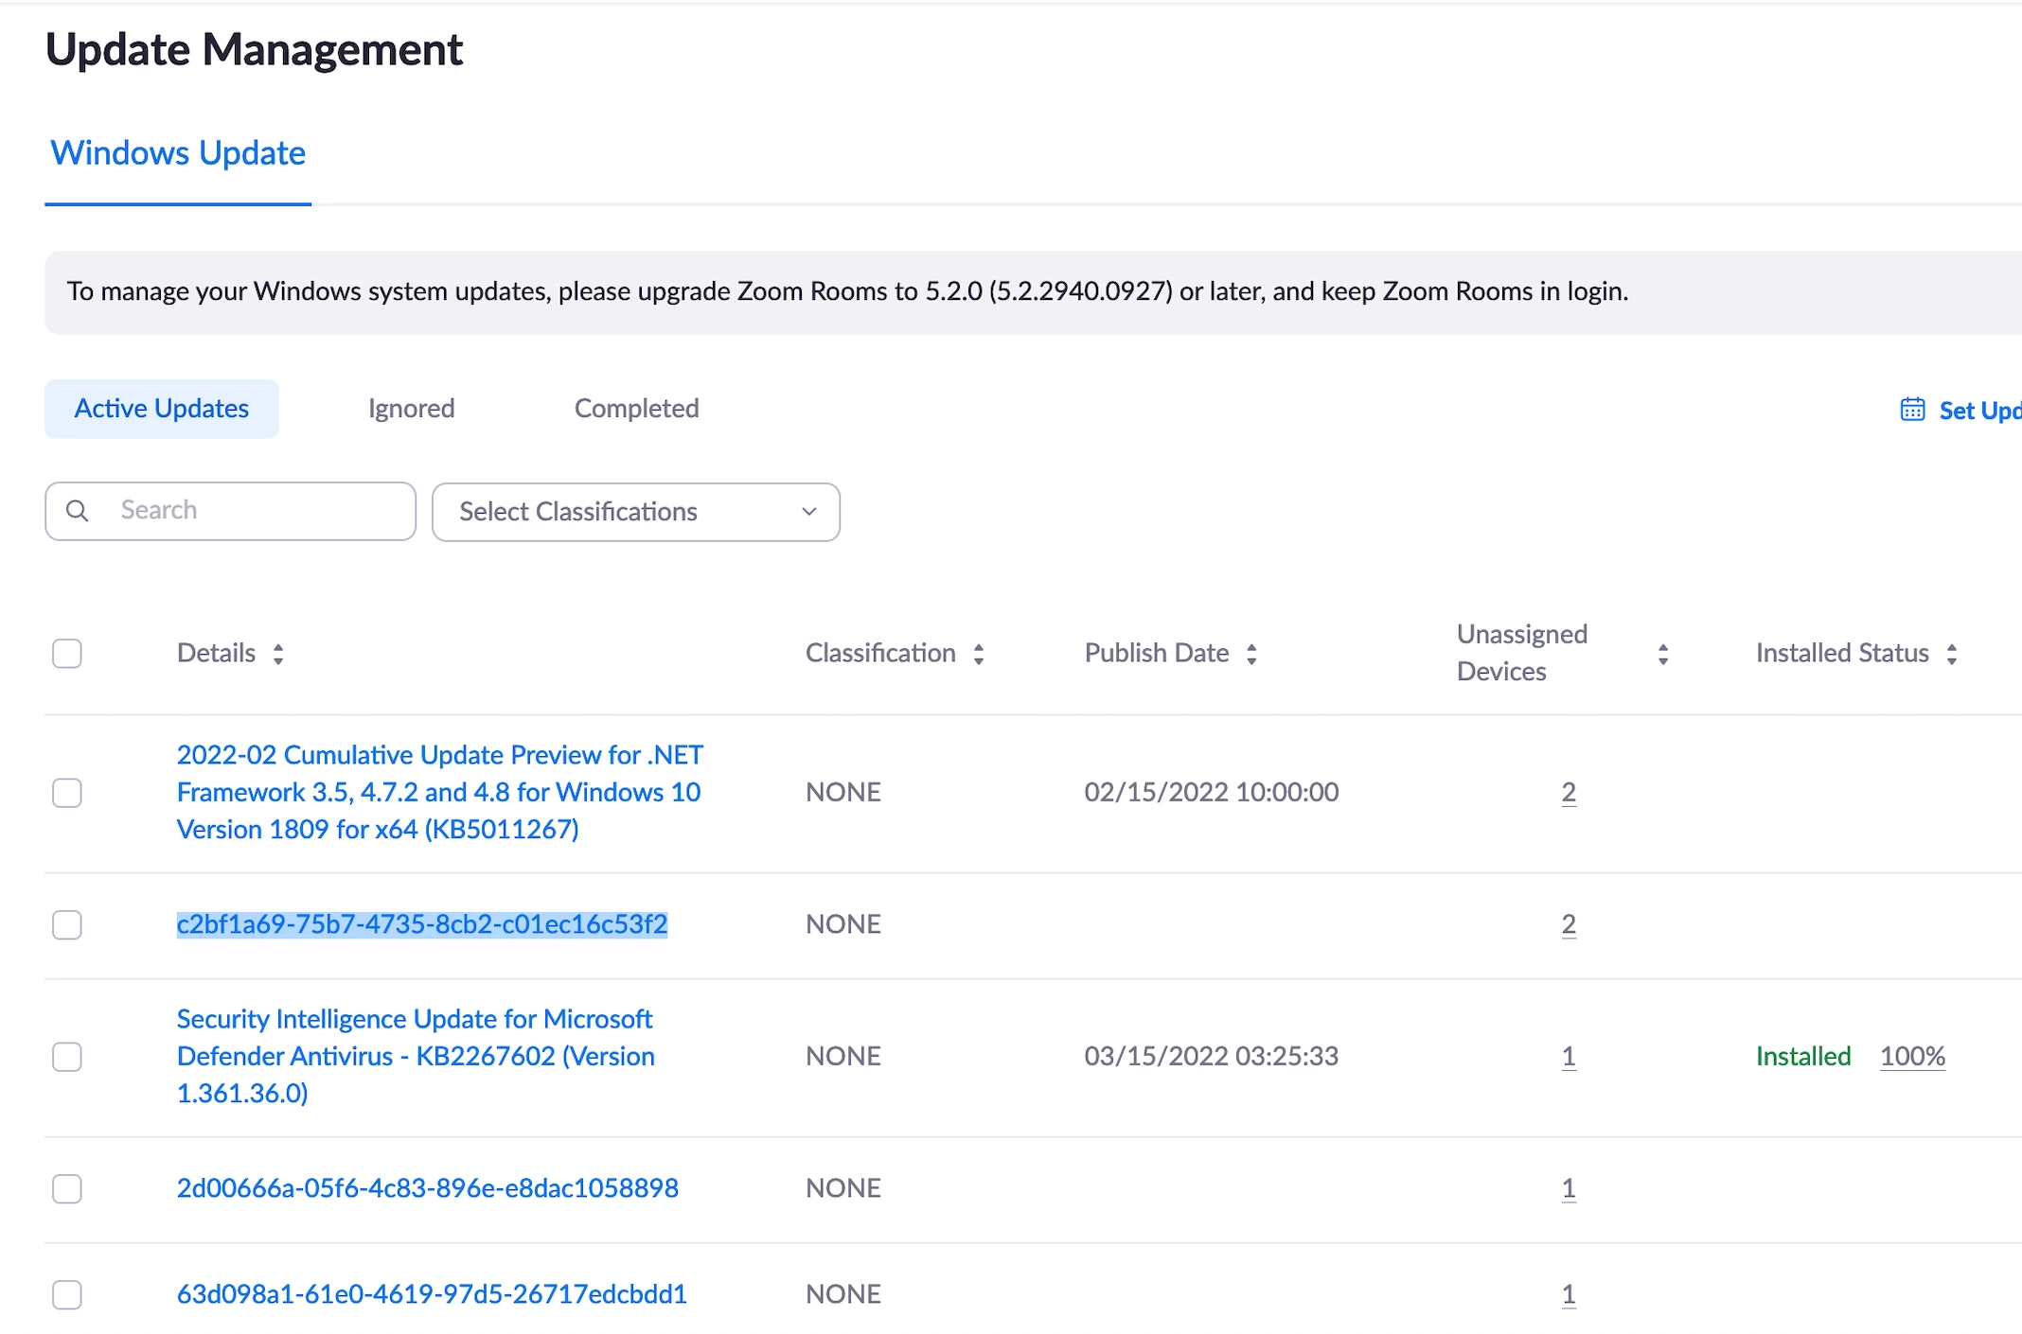The width and height of the screenshot is (2022, 1334).
Task: Switch to the Ignored tab
Action: [411, 409]
